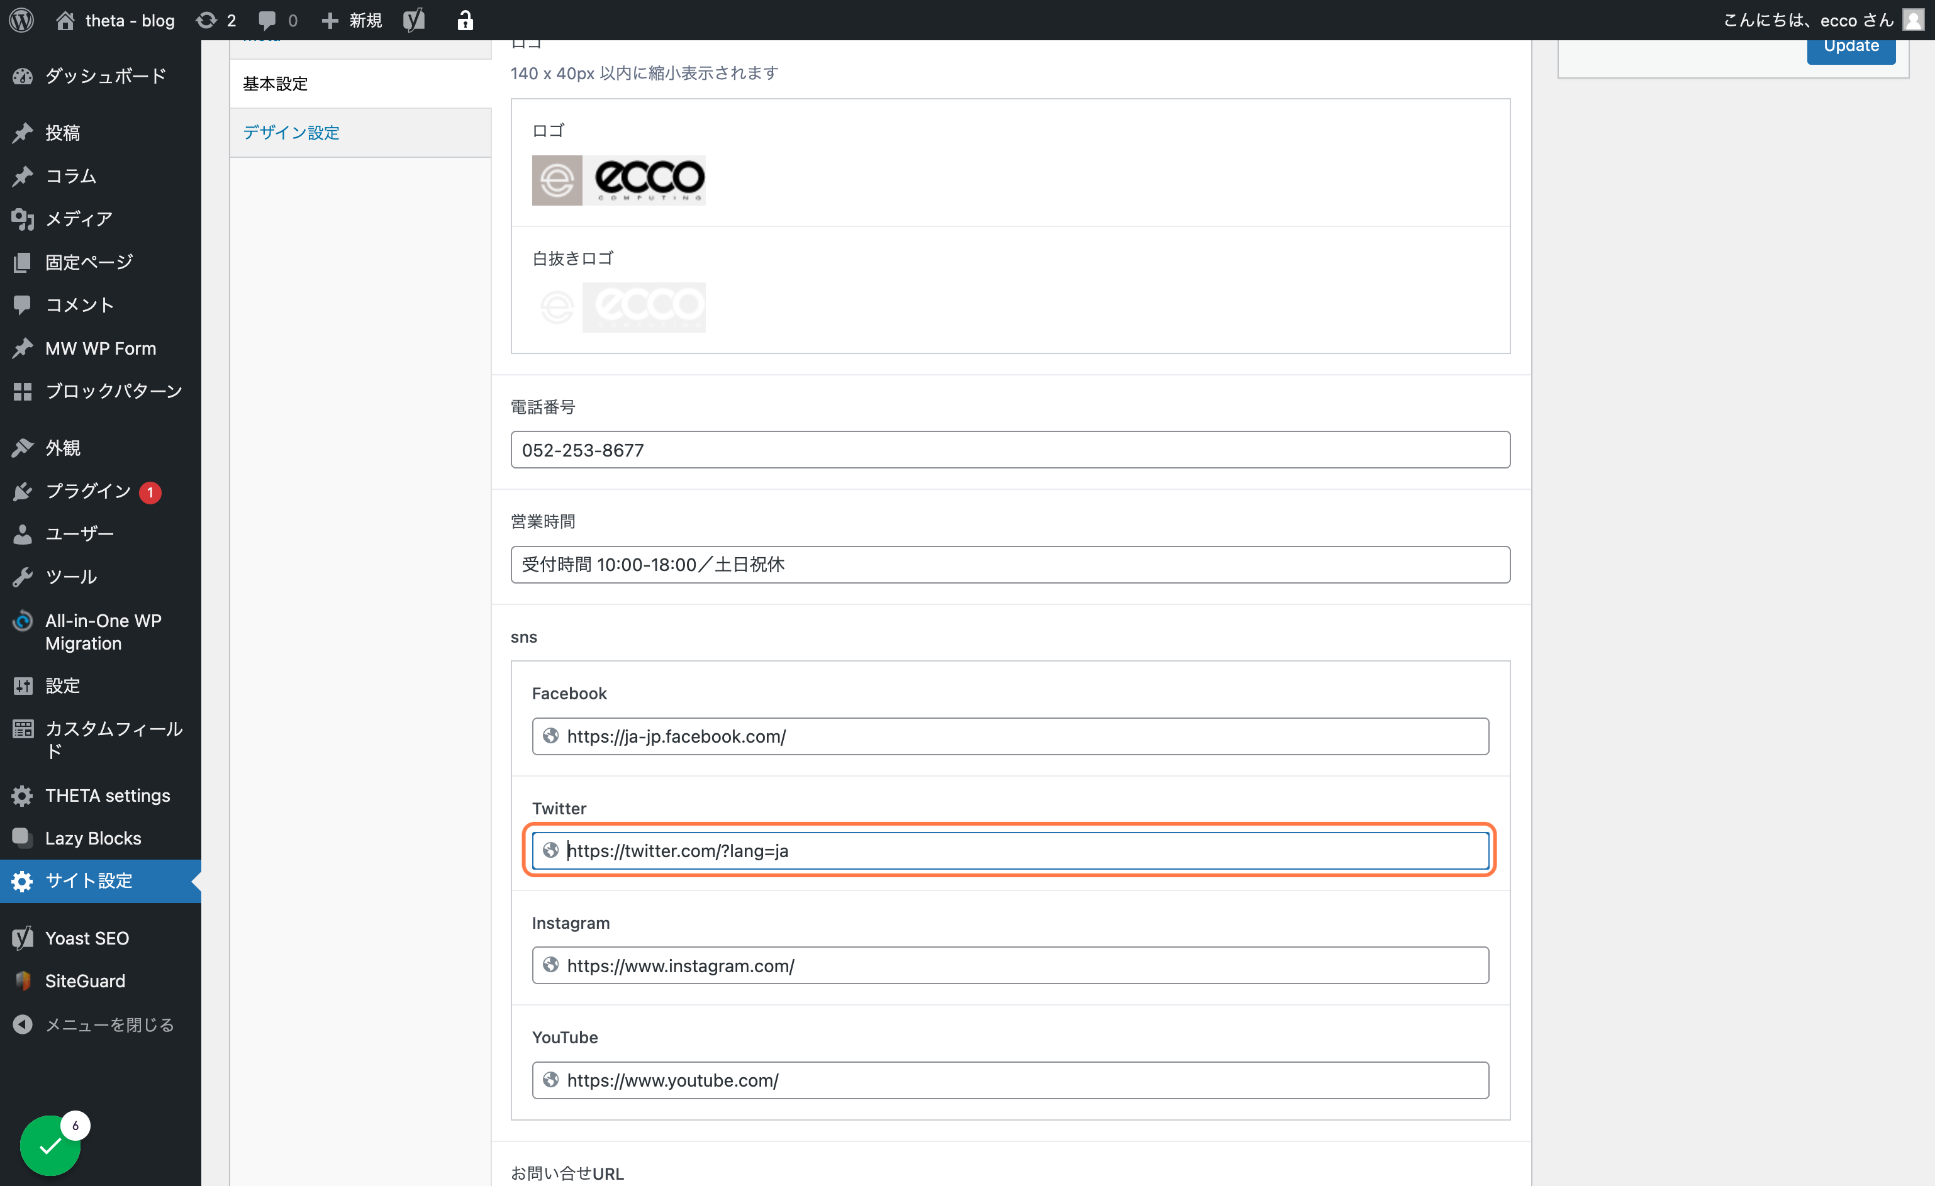
Task: Open MW WP Form menu
Action: [101, 348]
